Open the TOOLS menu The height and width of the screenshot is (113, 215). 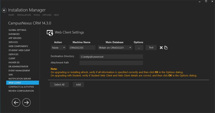[37, 15]
